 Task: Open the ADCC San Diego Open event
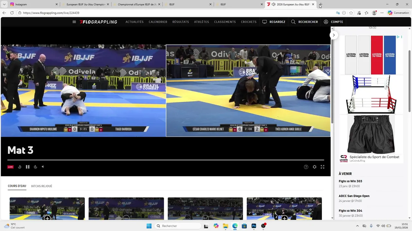click(354, 196)
